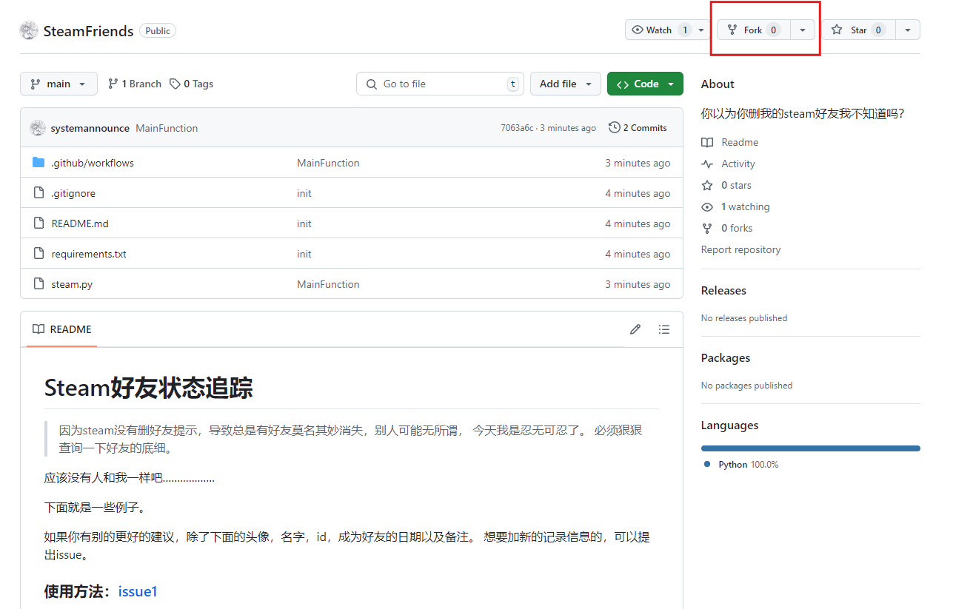Click the tag icon beside 0 Tags
The image size is (953, 609).
pos(175,84)
